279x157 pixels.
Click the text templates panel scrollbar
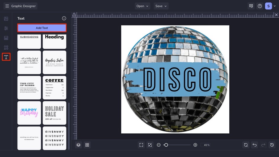tap(69, 126)
